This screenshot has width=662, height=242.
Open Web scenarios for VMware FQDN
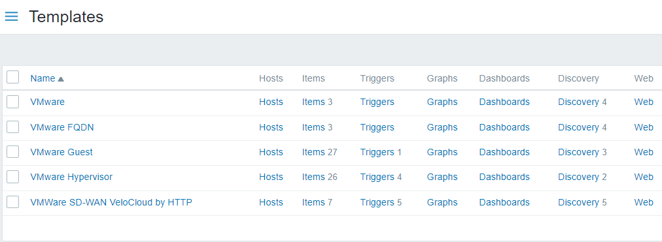click(x=644, y=127)
